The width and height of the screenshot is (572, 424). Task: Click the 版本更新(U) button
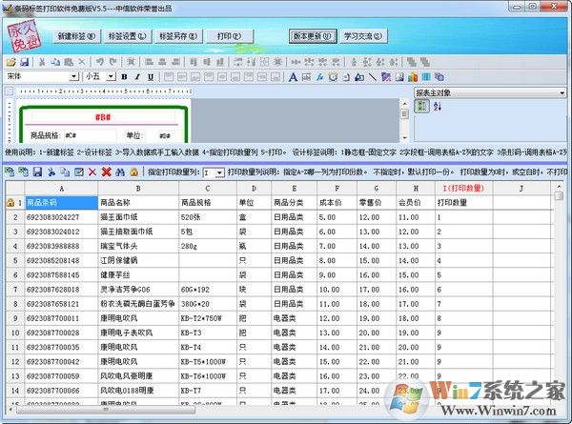point(313,36)
